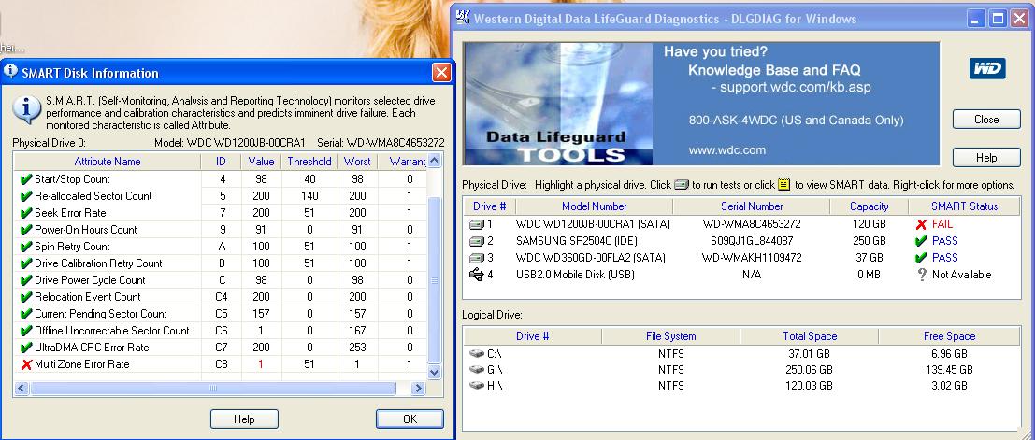1035x440 pixels.
Task: Select the Drive Calibration Retry Count row
Action: (220, 263)
